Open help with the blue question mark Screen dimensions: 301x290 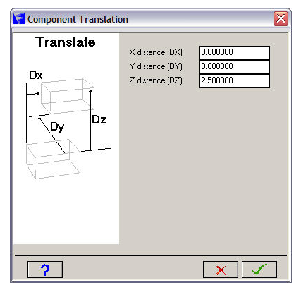[x=45, y=270]
